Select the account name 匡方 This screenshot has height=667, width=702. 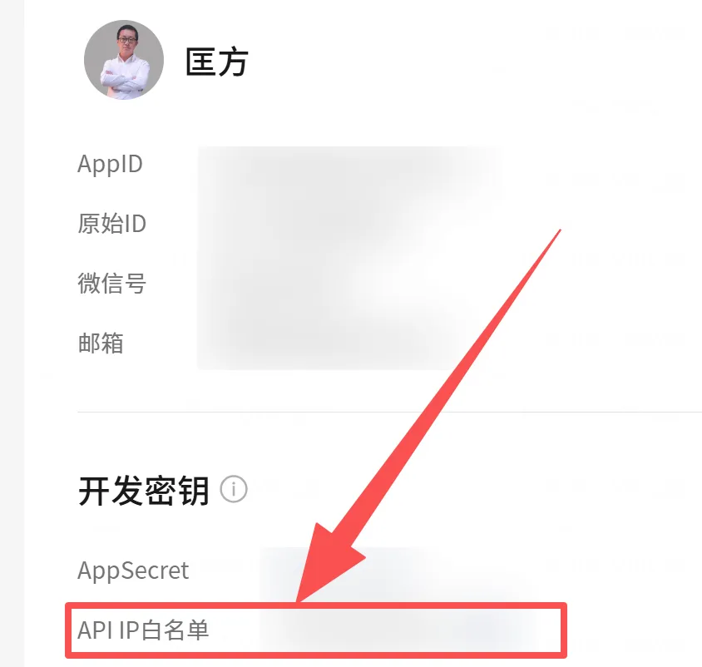click(x=217, y=62)
